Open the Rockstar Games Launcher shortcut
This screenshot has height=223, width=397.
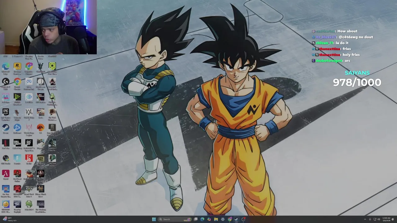[17, 68]
